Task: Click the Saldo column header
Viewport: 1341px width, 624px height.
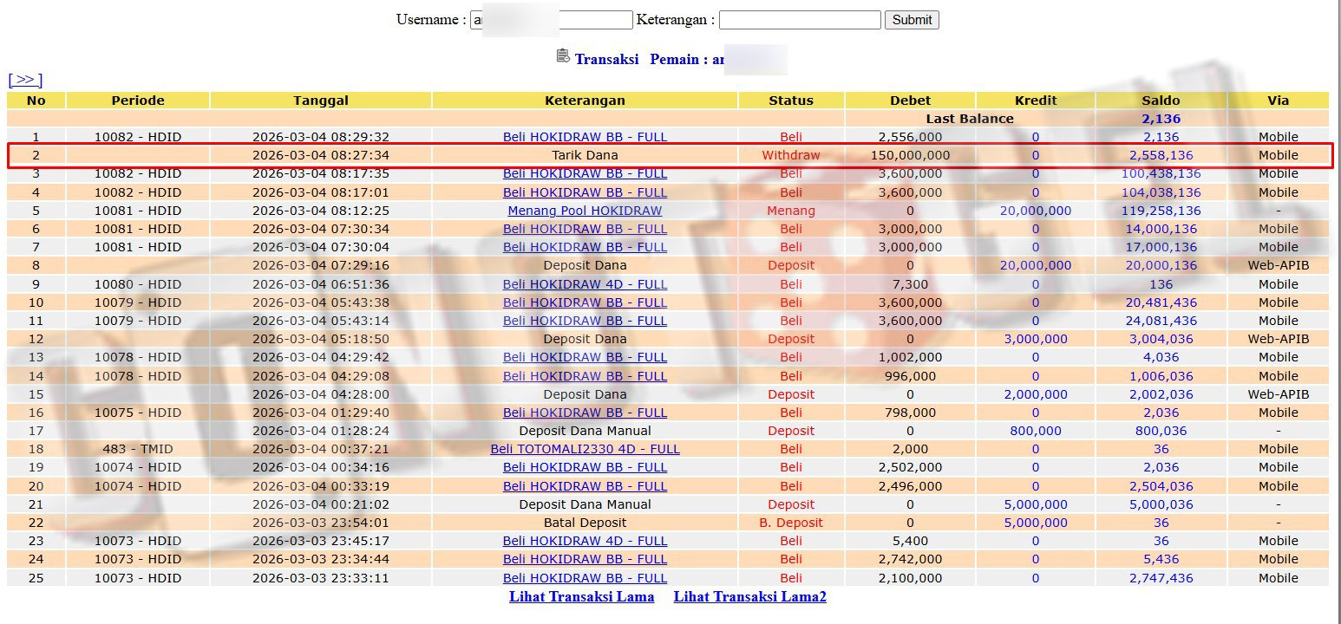Action: click(x=1161, y=101)
